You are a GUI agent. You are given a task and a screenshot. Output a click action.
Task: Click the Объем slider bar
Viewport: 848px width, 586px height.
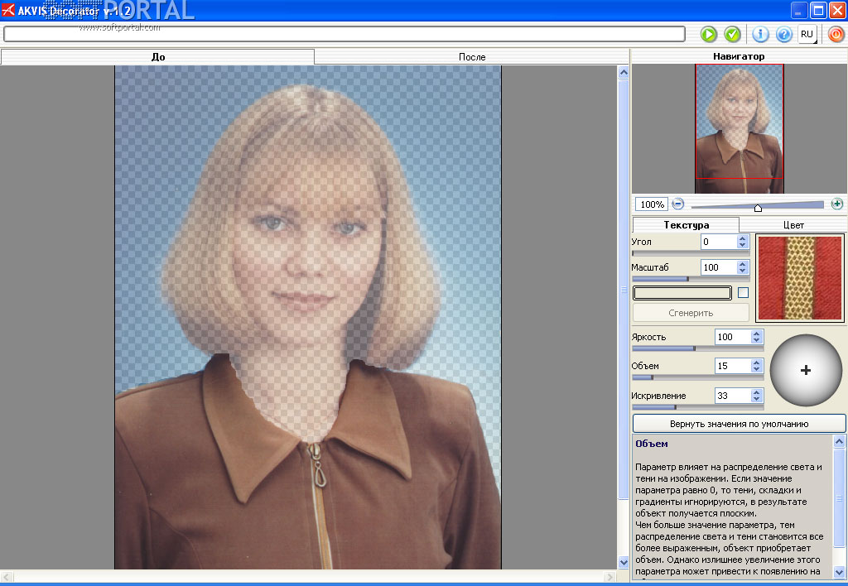[697, 377]
